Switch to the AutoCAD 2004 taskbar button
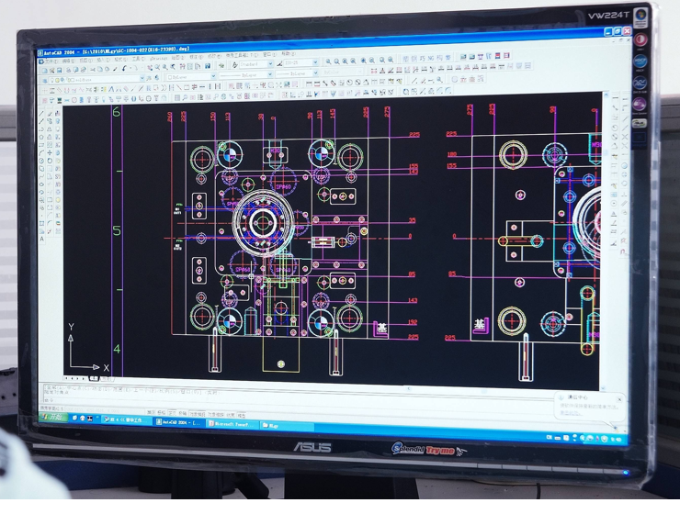This screenshot has height=514, width=680. pyautogui.click(x=179, y=422)
